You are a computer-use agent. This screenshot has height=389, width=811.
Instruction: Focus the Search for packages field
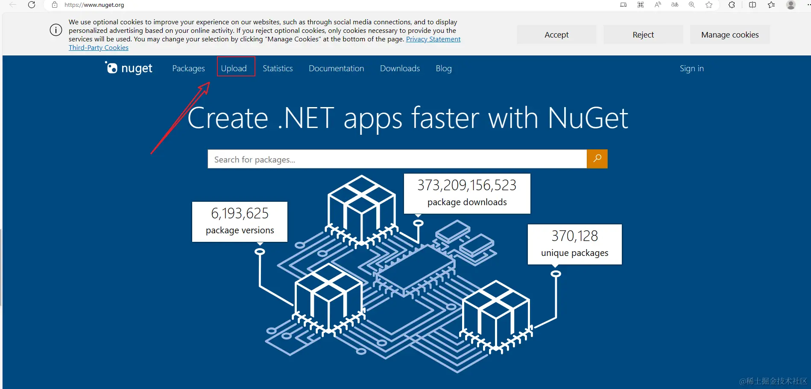point(397,159)
